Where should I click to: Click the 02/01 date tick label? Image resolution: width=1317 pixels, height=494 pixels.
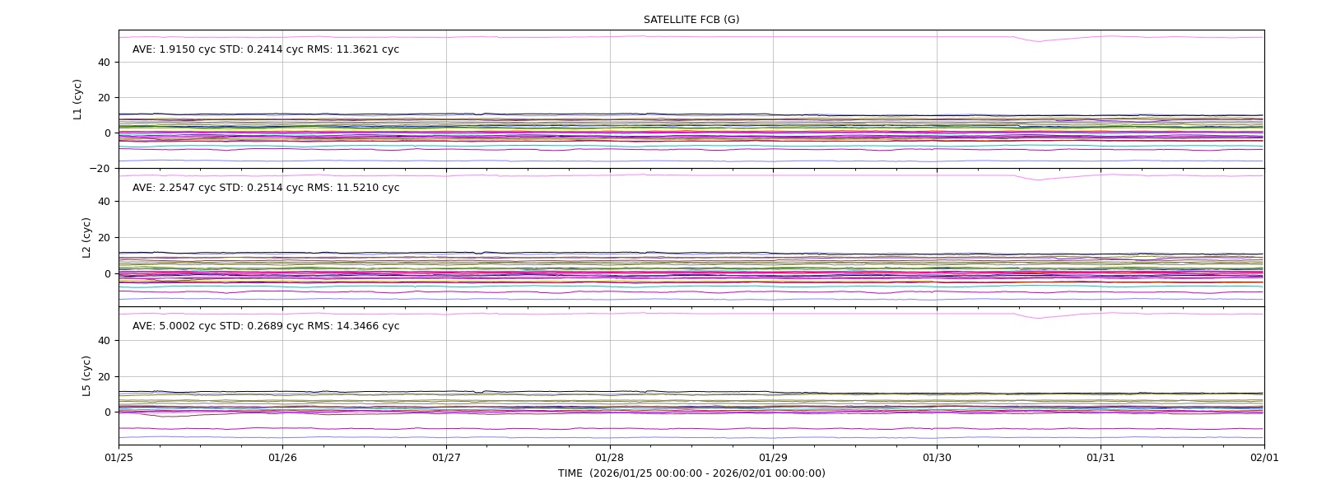pyautogui.click(x=1264, y=458)
